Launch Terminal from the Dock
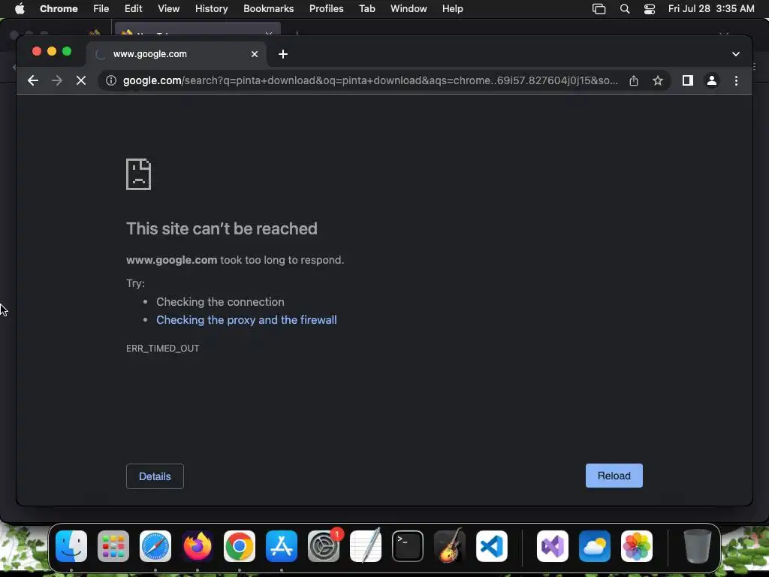 click(408, 546)
